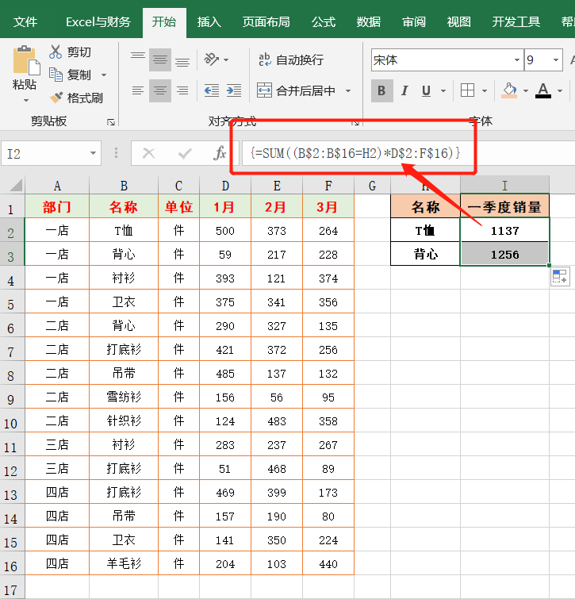Apply fill color bucket
The image size is (575, 599).
[x=509, y=90]
